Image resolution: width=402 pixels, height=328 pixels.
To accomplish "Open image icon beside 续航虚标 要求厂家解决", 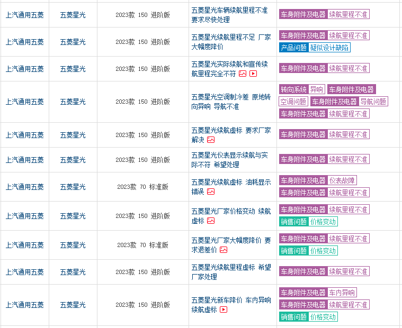I will pyautogui.click(x=211, y=140).
